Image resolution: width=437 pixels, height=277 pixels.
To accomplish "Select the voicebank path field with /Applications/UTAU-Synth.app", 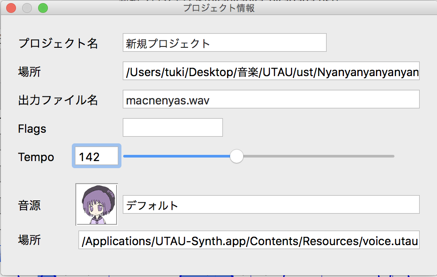I will pos(249,240).
